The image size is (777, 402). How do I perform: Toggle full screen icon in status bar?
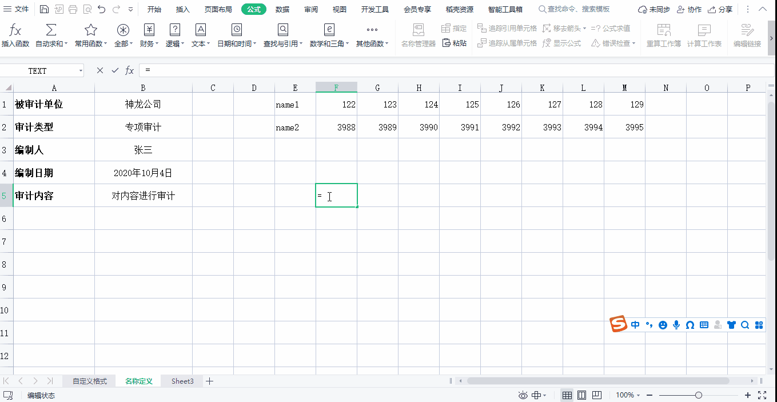(762, 395)
